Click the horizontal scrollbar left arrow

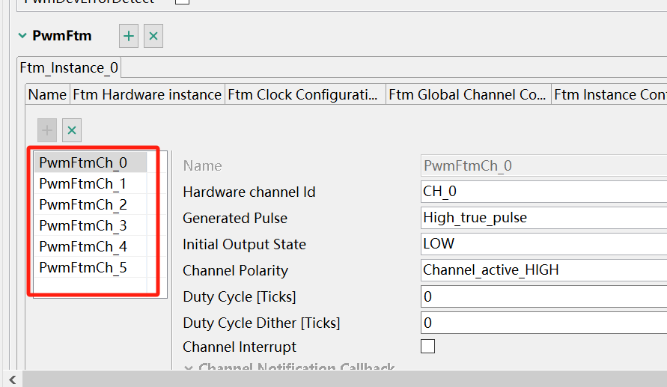13,379
